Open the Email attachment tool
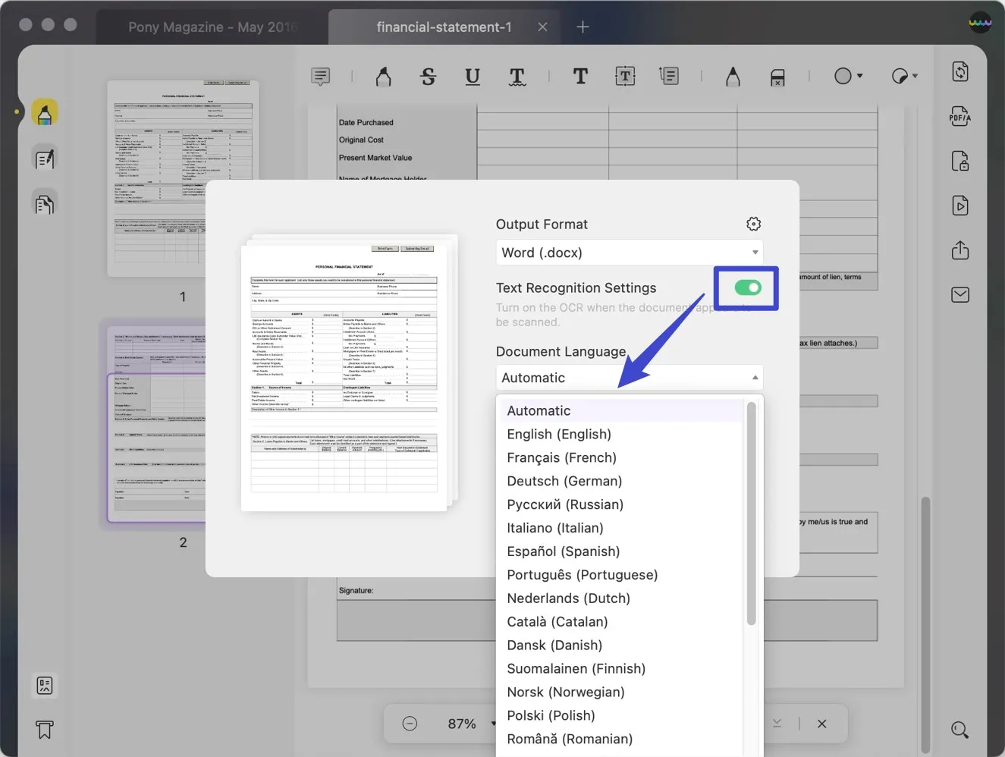 point(959,294)
